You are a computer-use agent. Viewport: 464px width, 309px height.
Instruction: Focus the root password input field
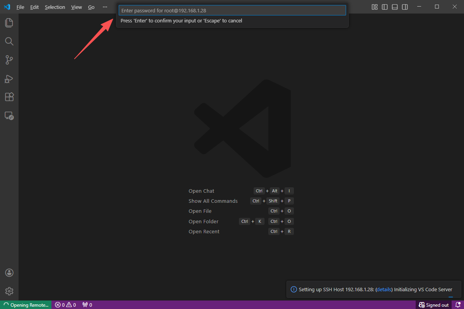(x=232, y=10)
